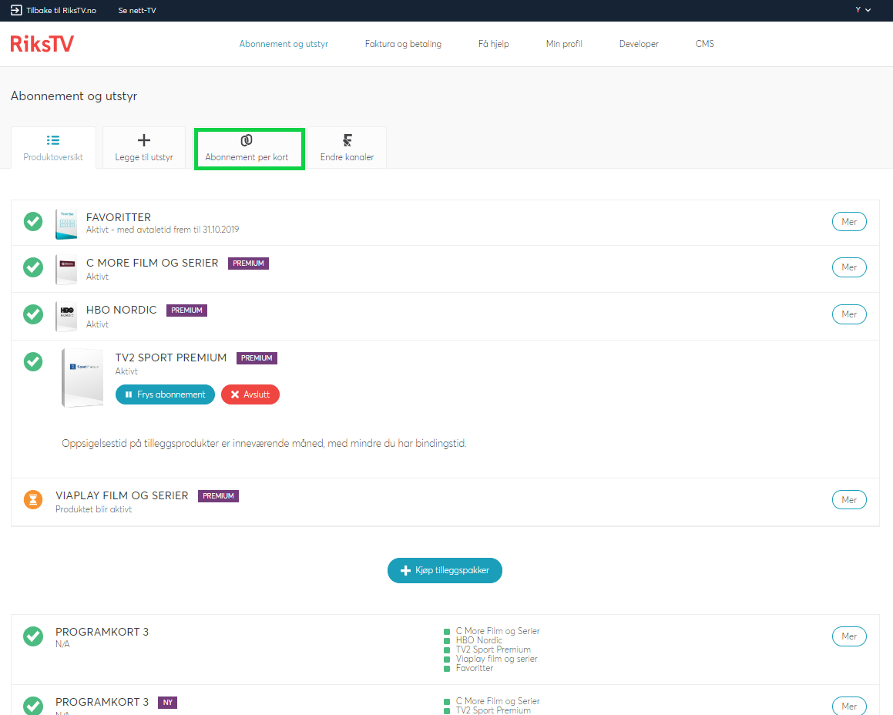Click the PREMIUM badge on TV2 Sport Premium
The image size is (893, 715).
coord(257,357)
